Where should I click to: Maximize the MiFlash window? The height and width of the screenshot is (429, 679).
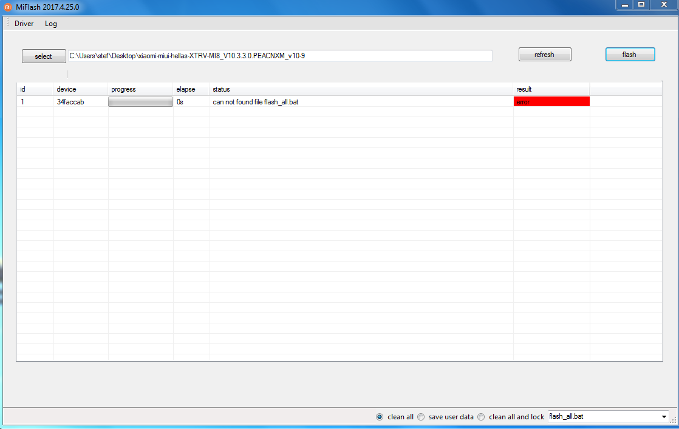641,5
